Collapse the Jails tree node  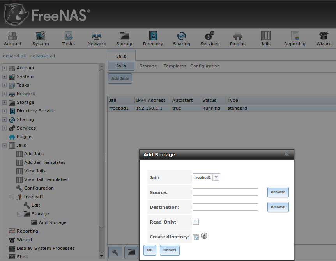[x=5, y=146]
